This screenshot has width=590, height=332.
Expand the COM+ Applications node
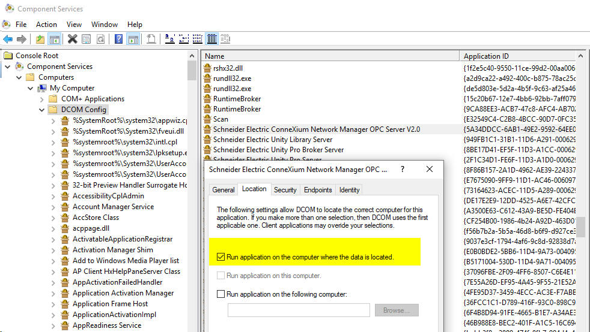click(42, 99)
